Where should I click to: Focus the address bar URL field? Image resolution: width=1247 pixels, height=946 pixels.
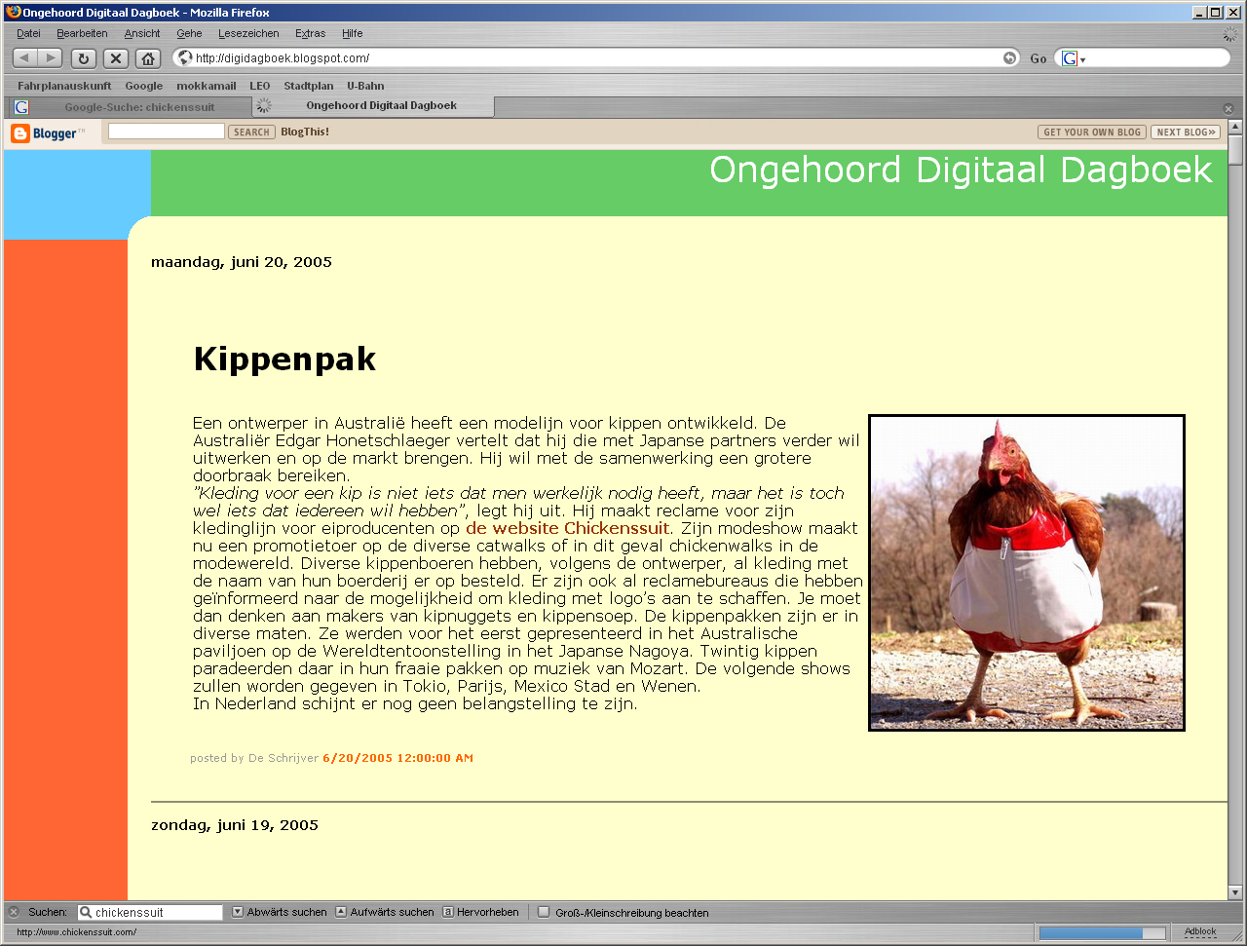(596, 58)
